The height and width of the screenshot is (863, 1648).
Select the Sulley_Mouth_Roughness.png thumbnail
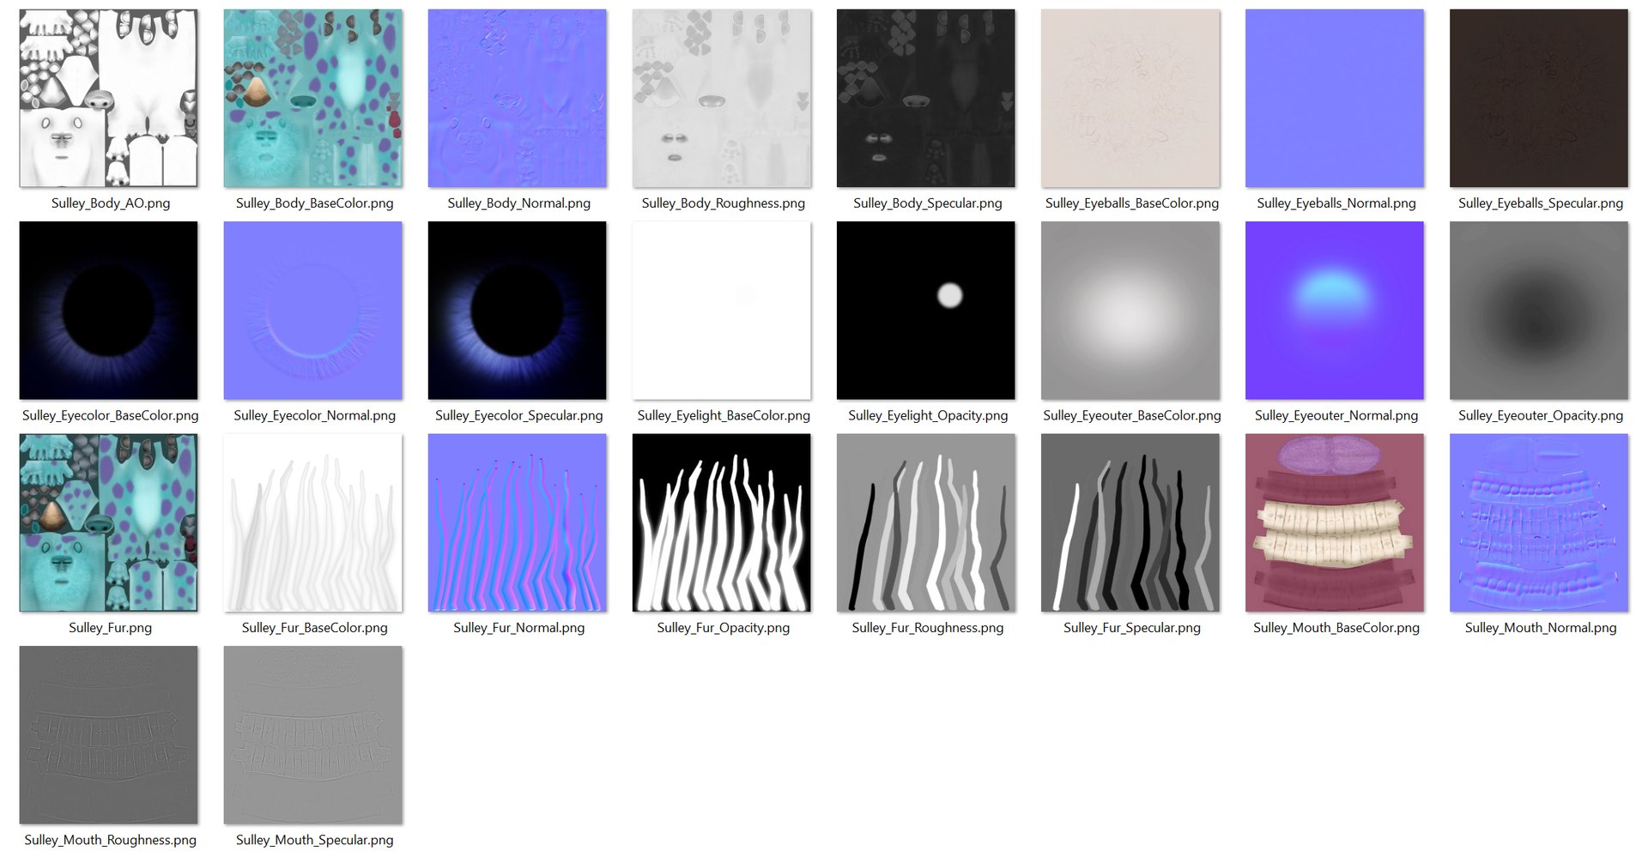pos(109,735)
